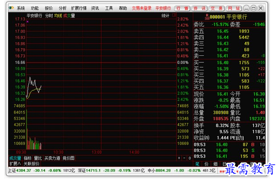Click the 0 reset button under chart
Viewport: 279px width, 183px height.
click(190, 158)
